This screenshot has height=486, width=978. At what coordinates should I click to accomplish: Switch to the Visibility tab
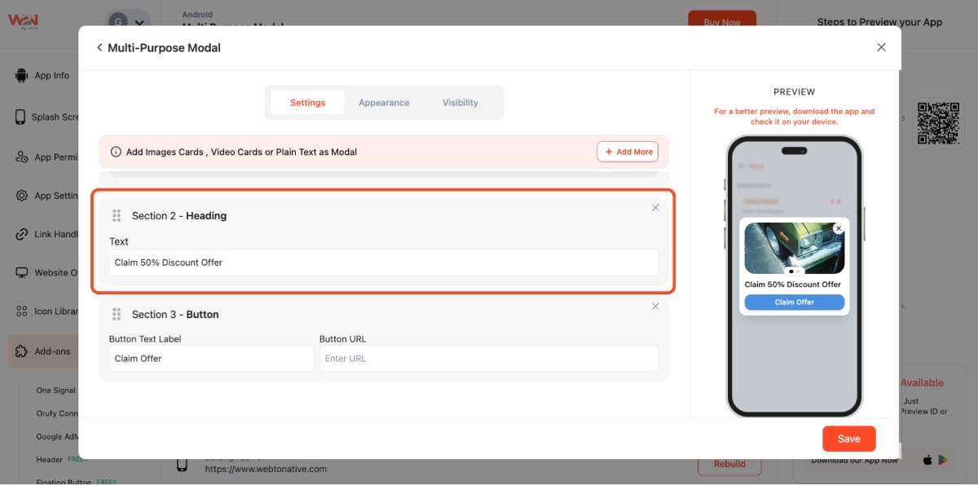460,103
